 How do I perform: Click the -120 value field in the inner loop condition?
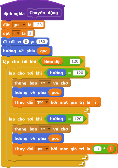(79, 73)
